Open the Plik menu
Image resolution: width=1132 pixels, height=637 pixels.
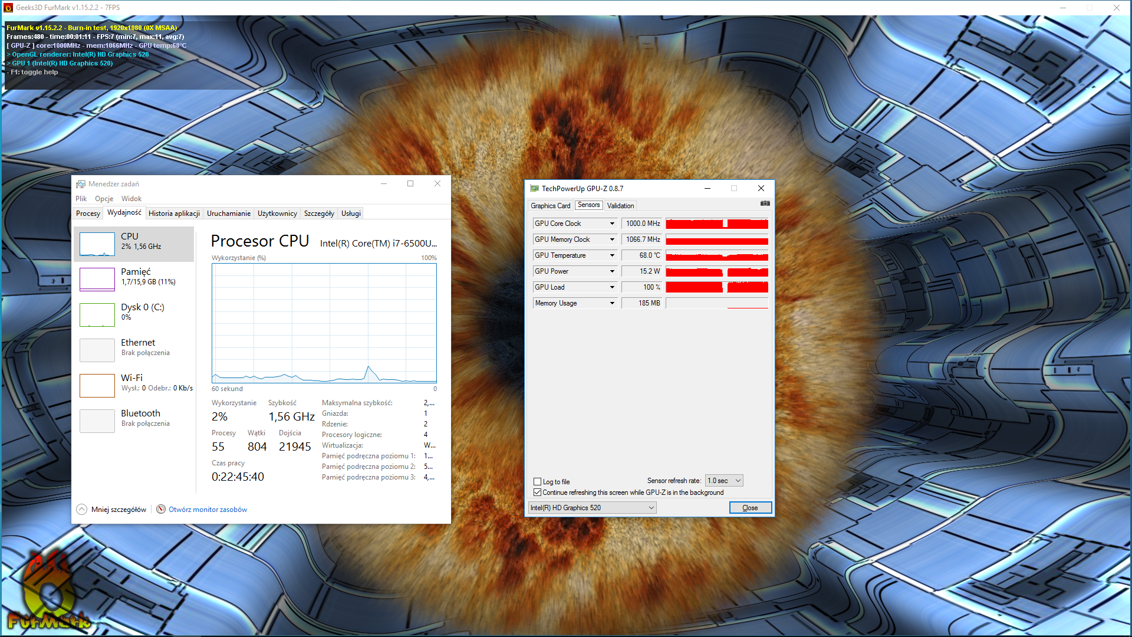pyautogui.click(x=81, y=199)
